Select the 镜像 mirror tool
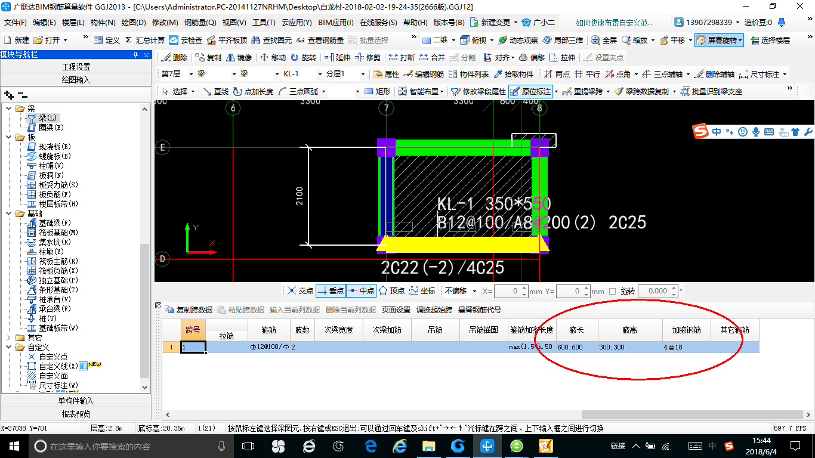This screenshot has width=815, height=458. click(239, 58)
